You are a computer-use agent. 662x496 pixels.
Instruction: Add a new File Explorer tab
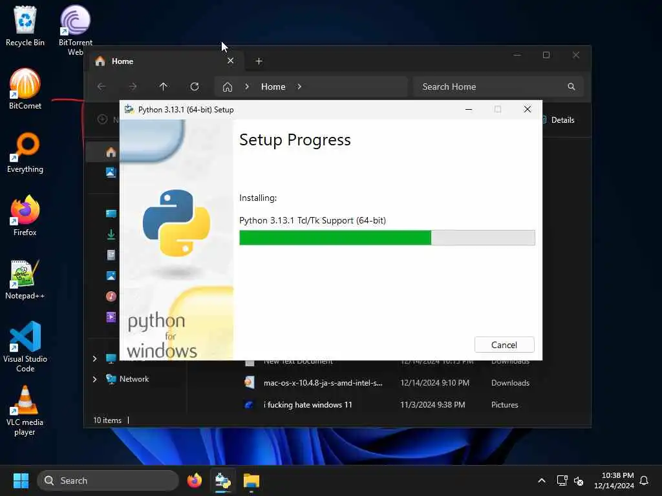pyautogui.click(x=259, y=61)
